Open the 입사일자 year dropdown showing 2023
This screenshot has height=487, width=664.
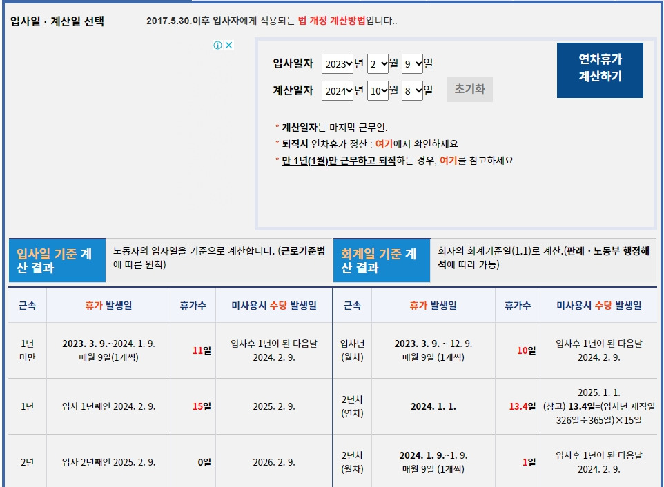(337, 64)
